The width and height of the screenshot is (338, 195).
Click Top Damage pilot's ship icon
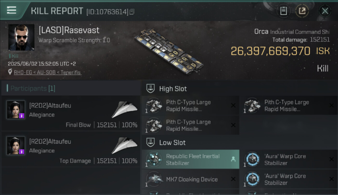[124, 146]
